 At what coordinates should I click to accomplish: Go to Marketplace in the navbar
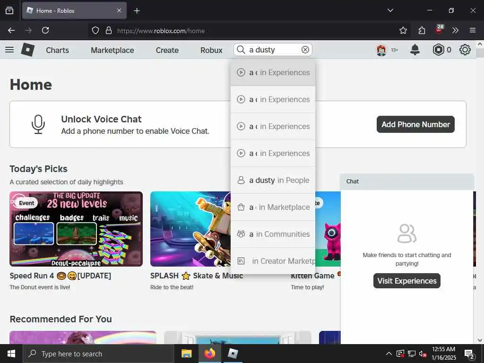[112, 50]
